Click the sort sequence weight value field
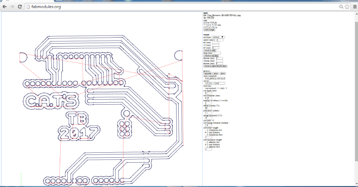Image resolution: width=358 pixels, height=187 pixels. click(x=209, y=149)
